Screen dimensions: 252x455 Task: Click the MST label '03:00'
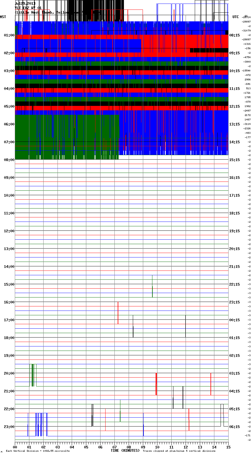(x=9, y=71)
